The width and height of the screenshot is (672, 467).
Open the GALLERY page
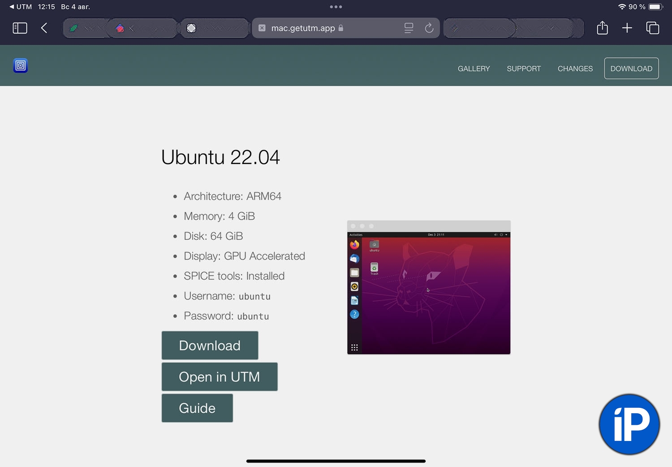click(474, 69)
